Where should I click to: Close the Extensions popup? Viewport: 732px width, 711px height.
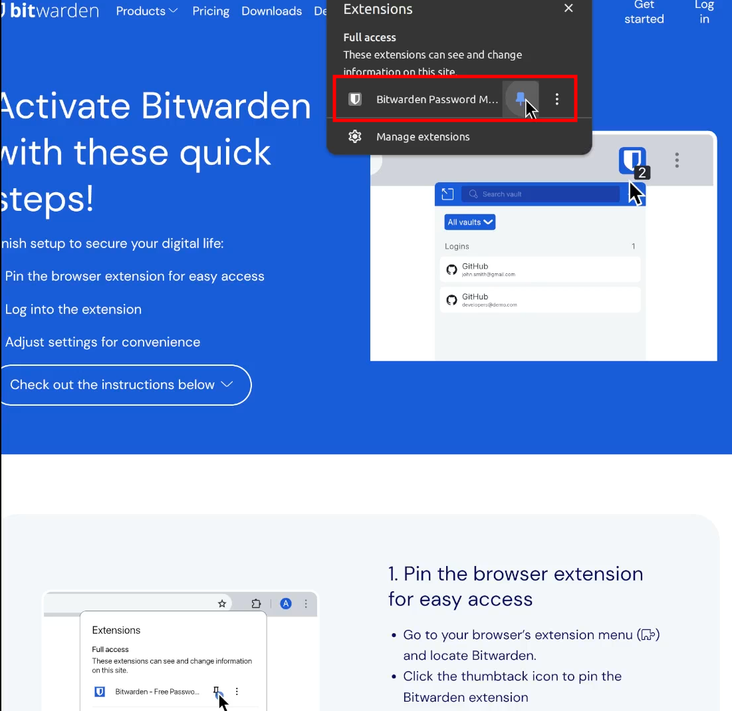pos(568,9)
